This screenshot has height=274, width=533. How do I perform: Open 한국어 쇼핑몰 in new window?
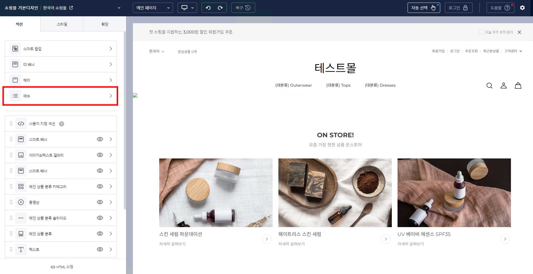(x=71, y=8)
